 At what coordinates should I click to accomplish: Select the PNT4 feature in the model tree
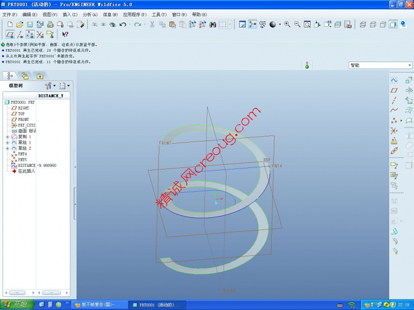(x=22, y=154)
